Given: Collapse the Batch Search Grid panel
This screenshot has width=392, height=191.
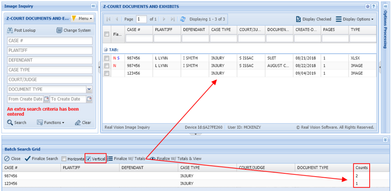Looking at the screenshot, I should [x=385, y=140].
